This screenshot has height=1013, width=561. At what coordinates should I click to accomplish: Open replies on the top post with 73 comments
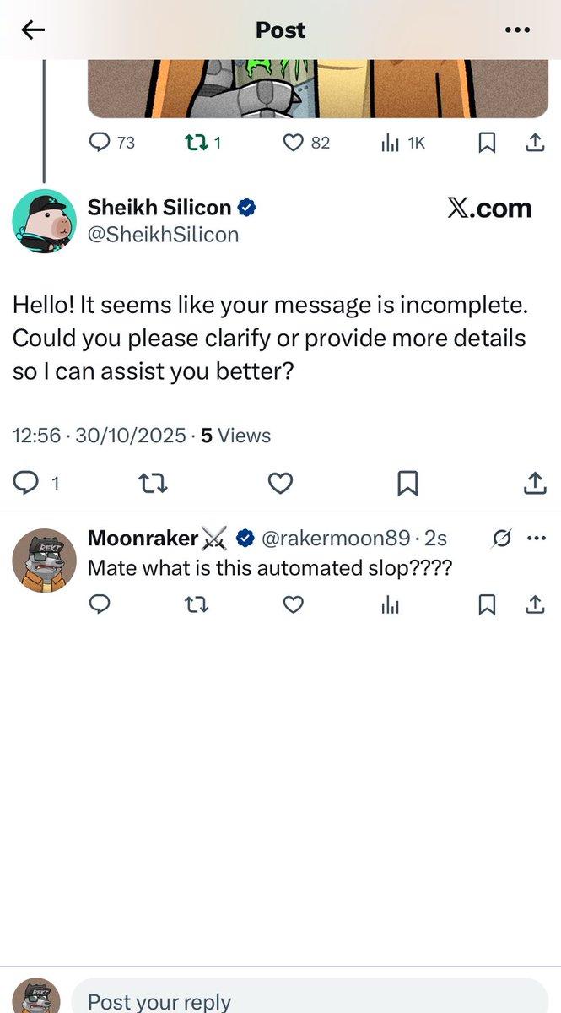(x=100, y=144)
